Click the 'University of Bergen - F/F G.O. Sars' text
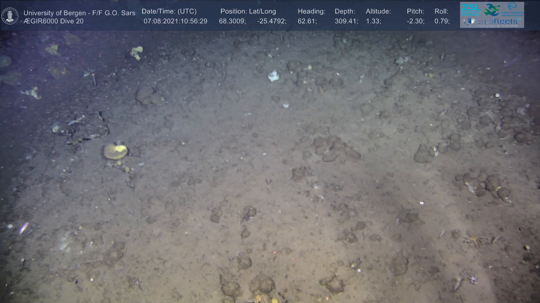This screenshot has height=303, width=540. [79, 13]
